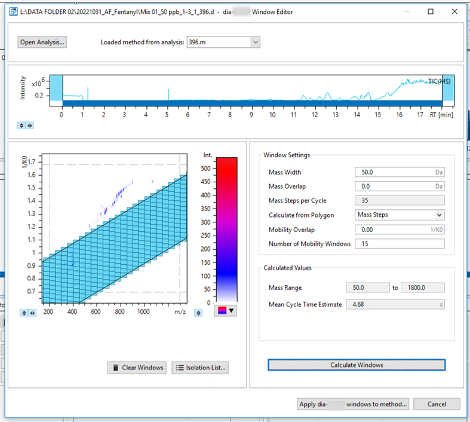Click the Mass Overlap input field
This screenshot has height=422, width=470.
click(x=400, y=186)
